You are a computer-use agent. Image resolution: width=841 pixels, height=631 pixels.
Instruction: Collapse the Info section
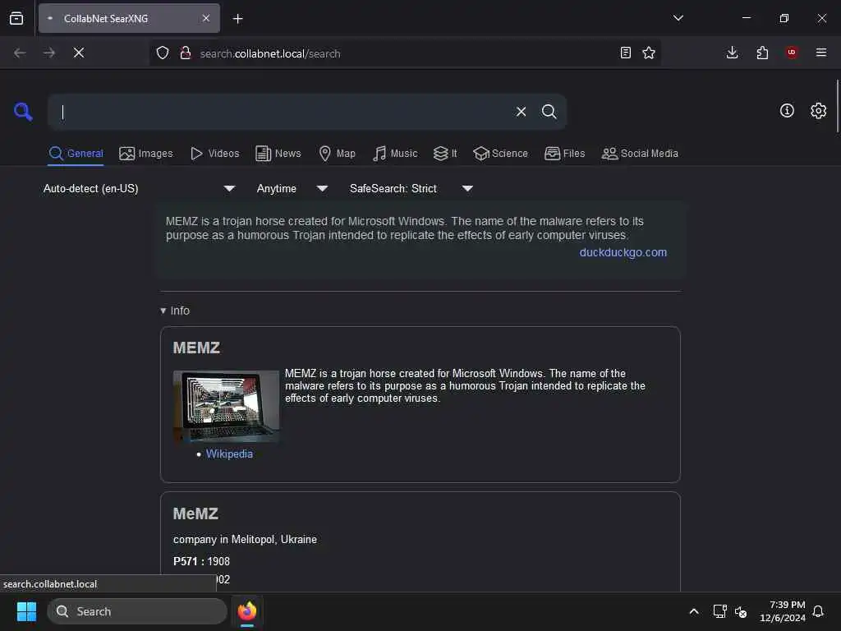pyautogui.click(x=175, y=311)
